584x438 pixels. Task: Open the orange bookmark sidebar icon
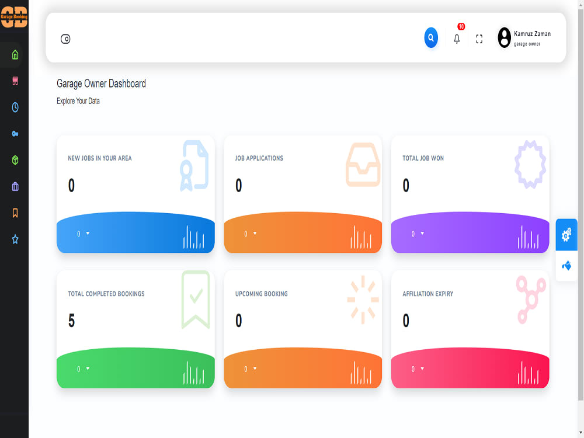[x=15, y=213]
